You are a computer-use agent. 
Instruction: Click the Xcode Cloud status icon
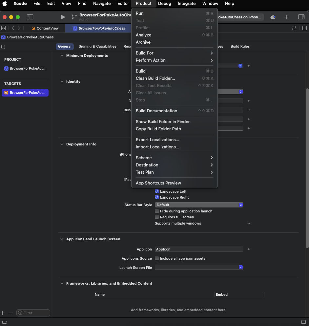[x=273, y=17]
